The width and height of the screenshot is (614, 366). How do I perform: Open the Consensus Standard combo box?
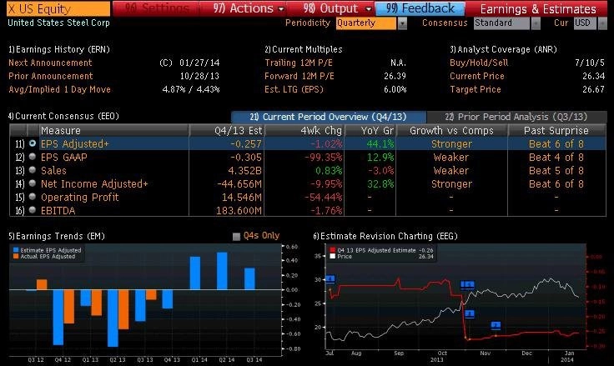(x=501, y=23)
